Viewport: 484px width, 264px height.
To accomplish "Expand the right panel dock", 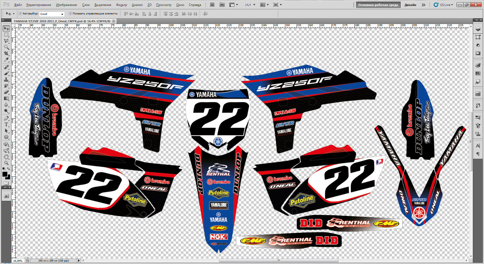I will [477, 20].
